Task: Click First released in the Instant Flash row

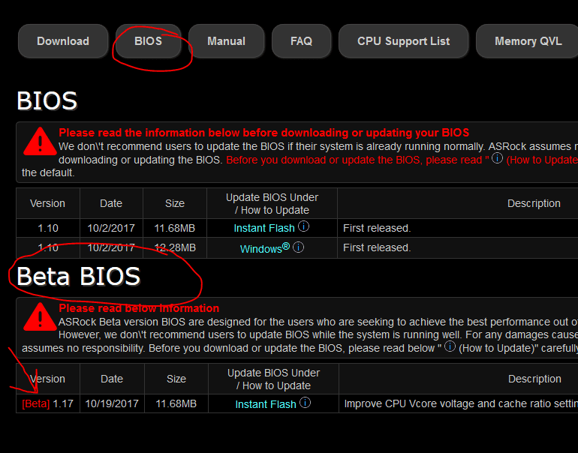Action: (x=377, y=228)
